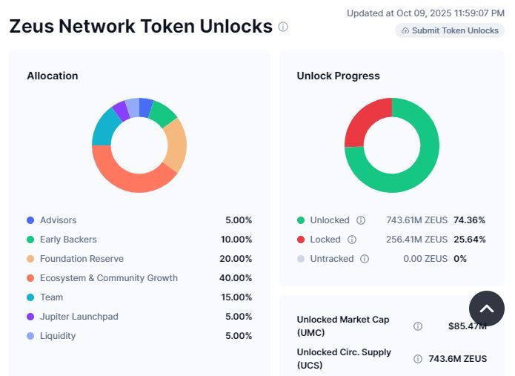Click the Team legend entry
This screenshot has height=376, width=515.
click(52, 297)
